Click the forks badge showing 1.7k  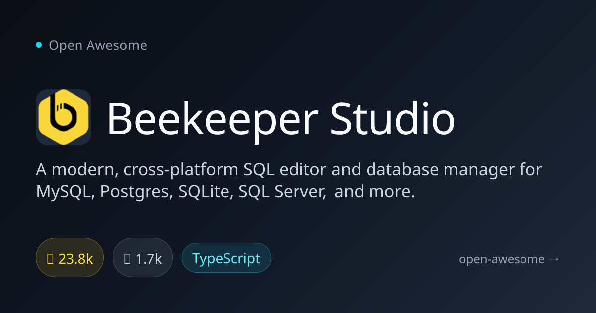(143, 258)
